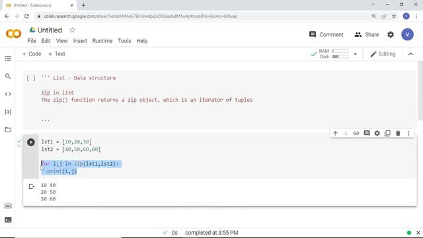The height and width of the screenshot is (238, 423).
Task: Open the files folder panel
Action: point(8,130)
